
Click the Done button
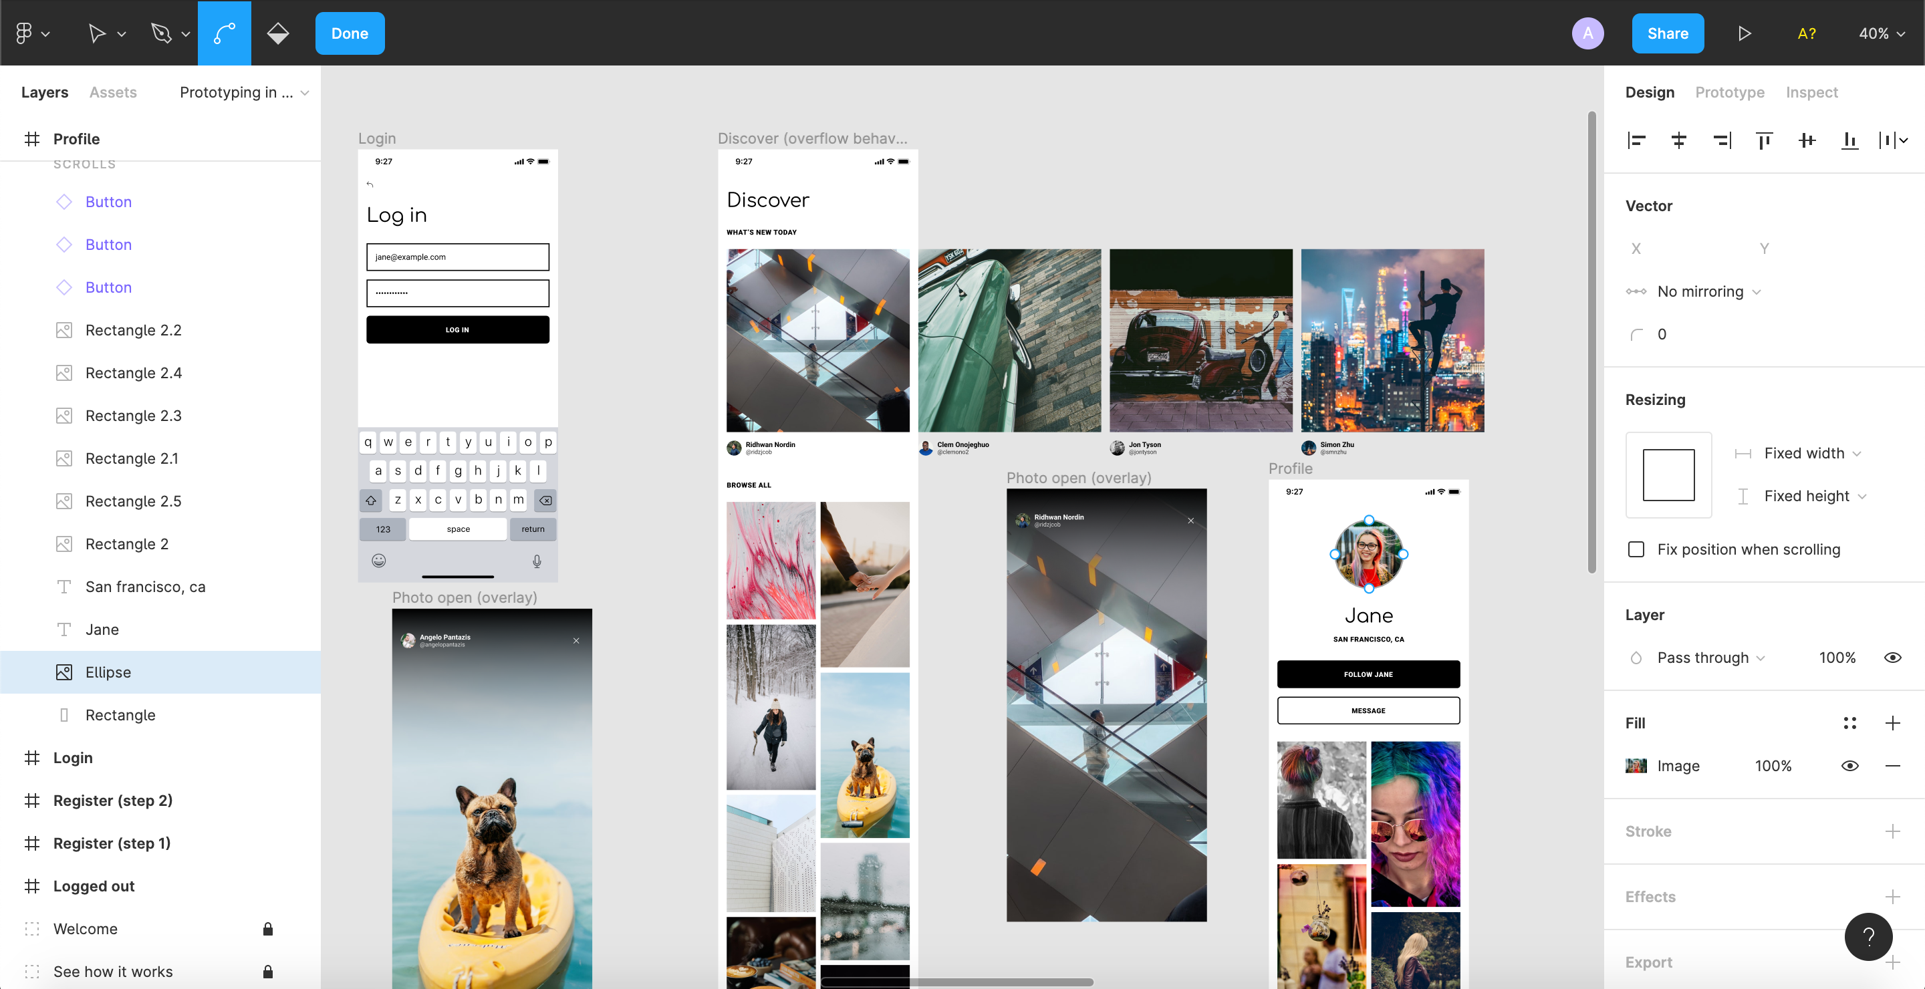[x=350, y=33]
